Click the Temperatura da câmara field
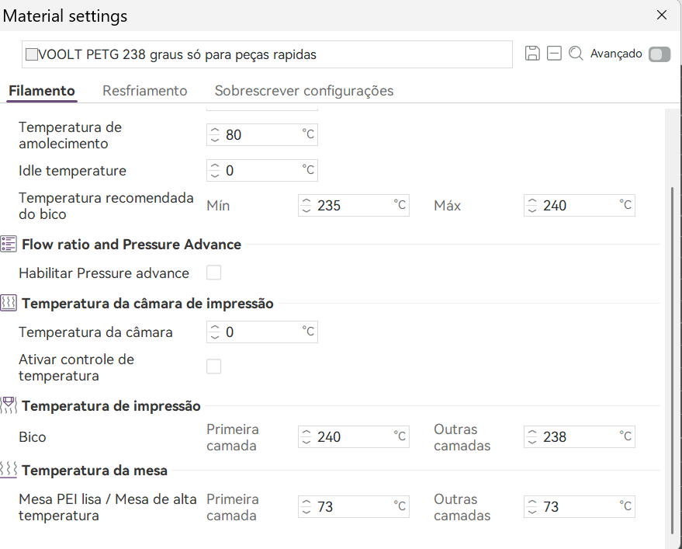Image resolution: width=682 pixels, height=549 pixels. pos(262,332)
